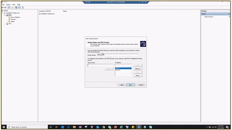Select the IPv4 node in tree
Image resolution: width=232 pixels, height=130 pixels.
tap(10, 15)
